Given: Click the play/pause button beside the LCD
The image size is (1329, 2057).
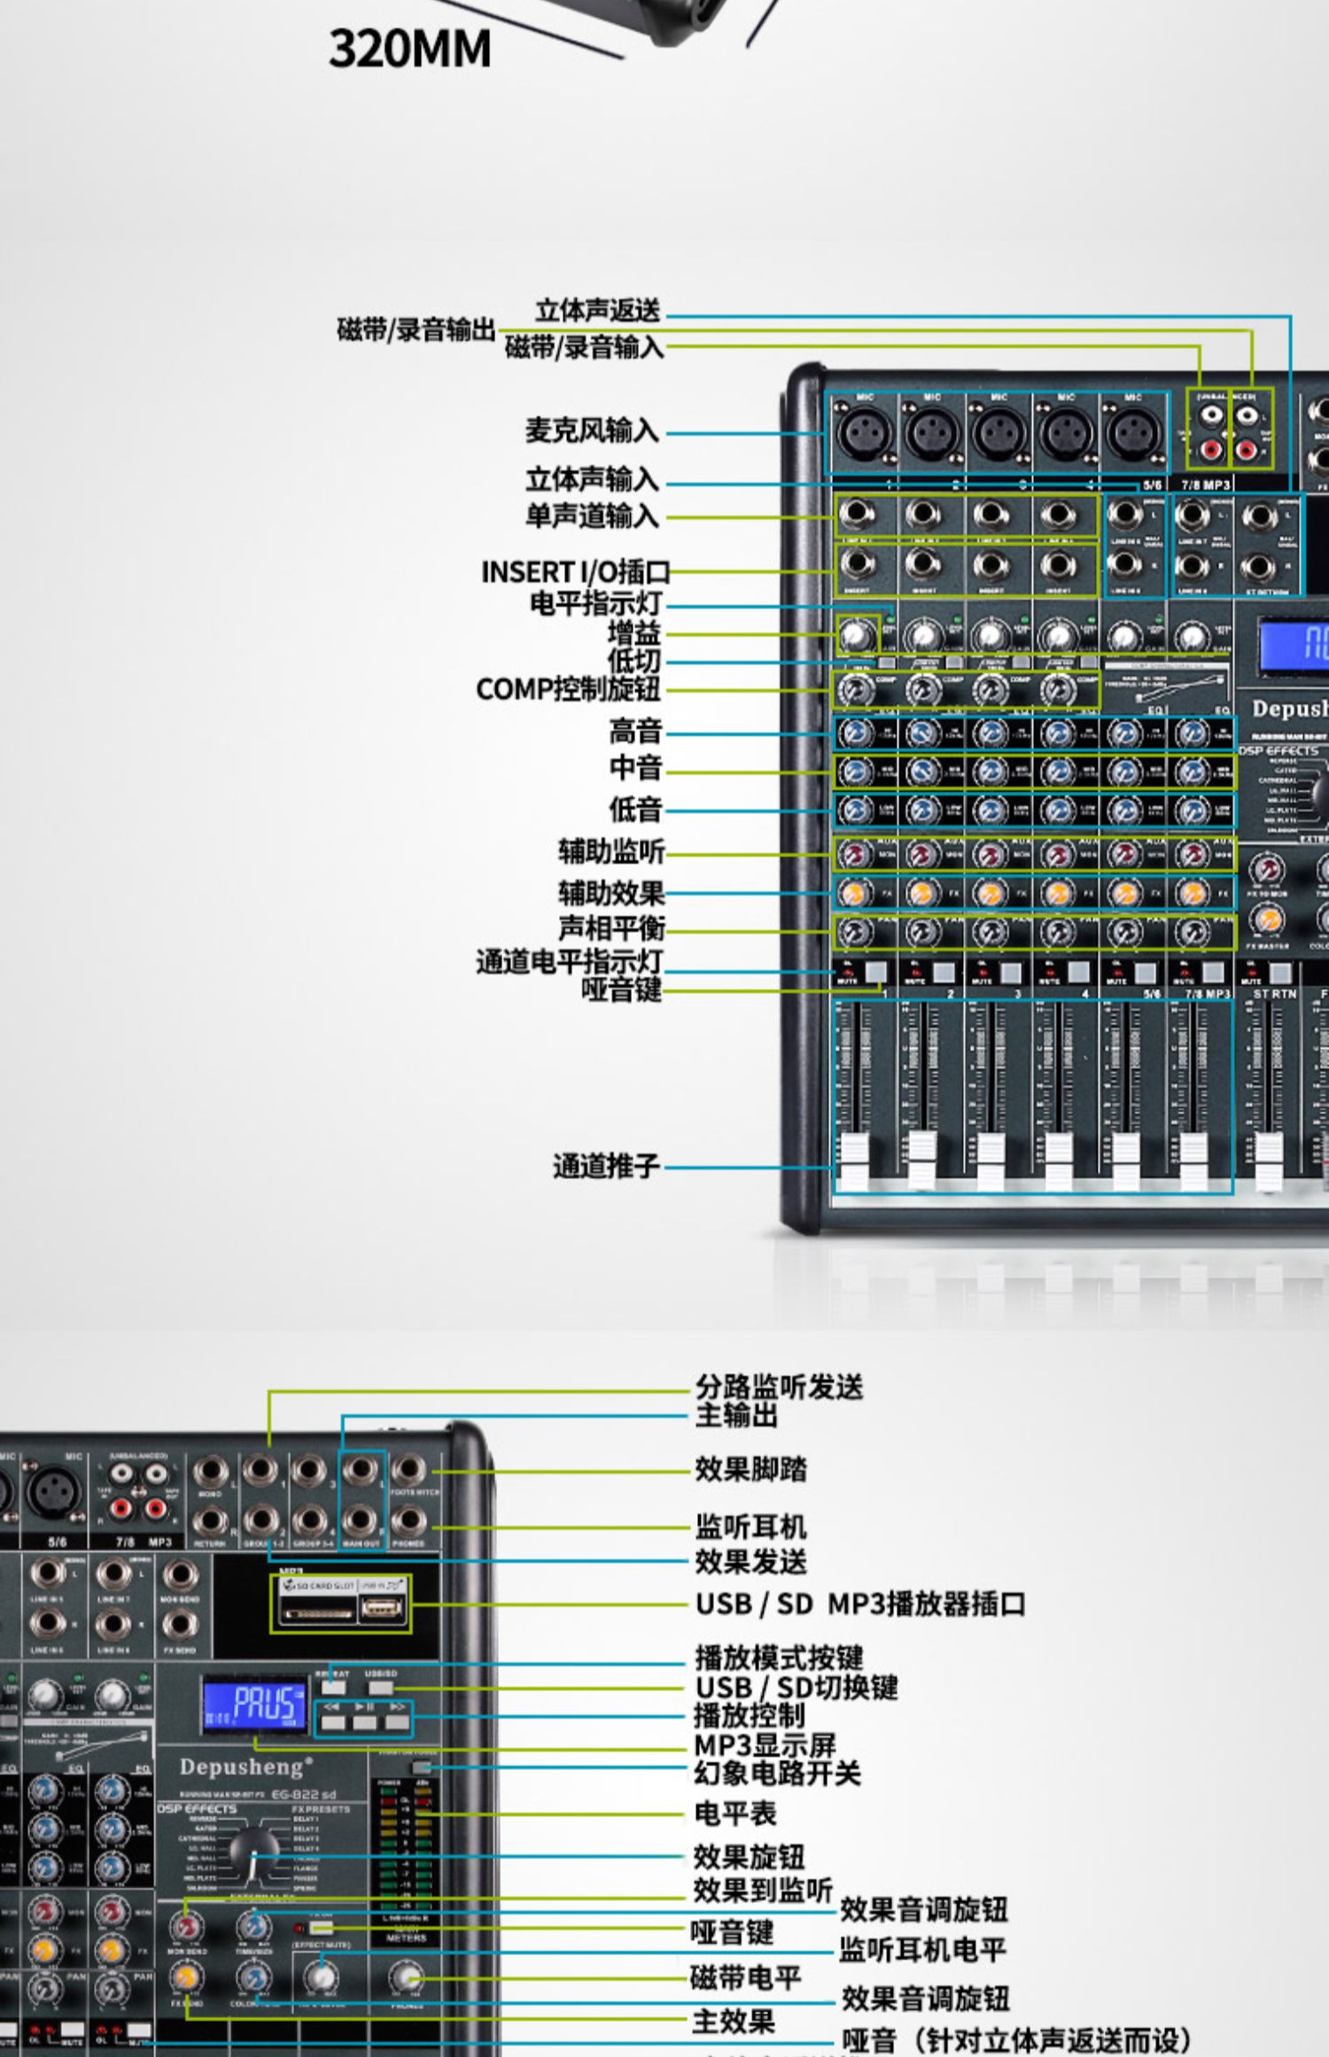Looking at the screenshot, I should [364, 1723].
